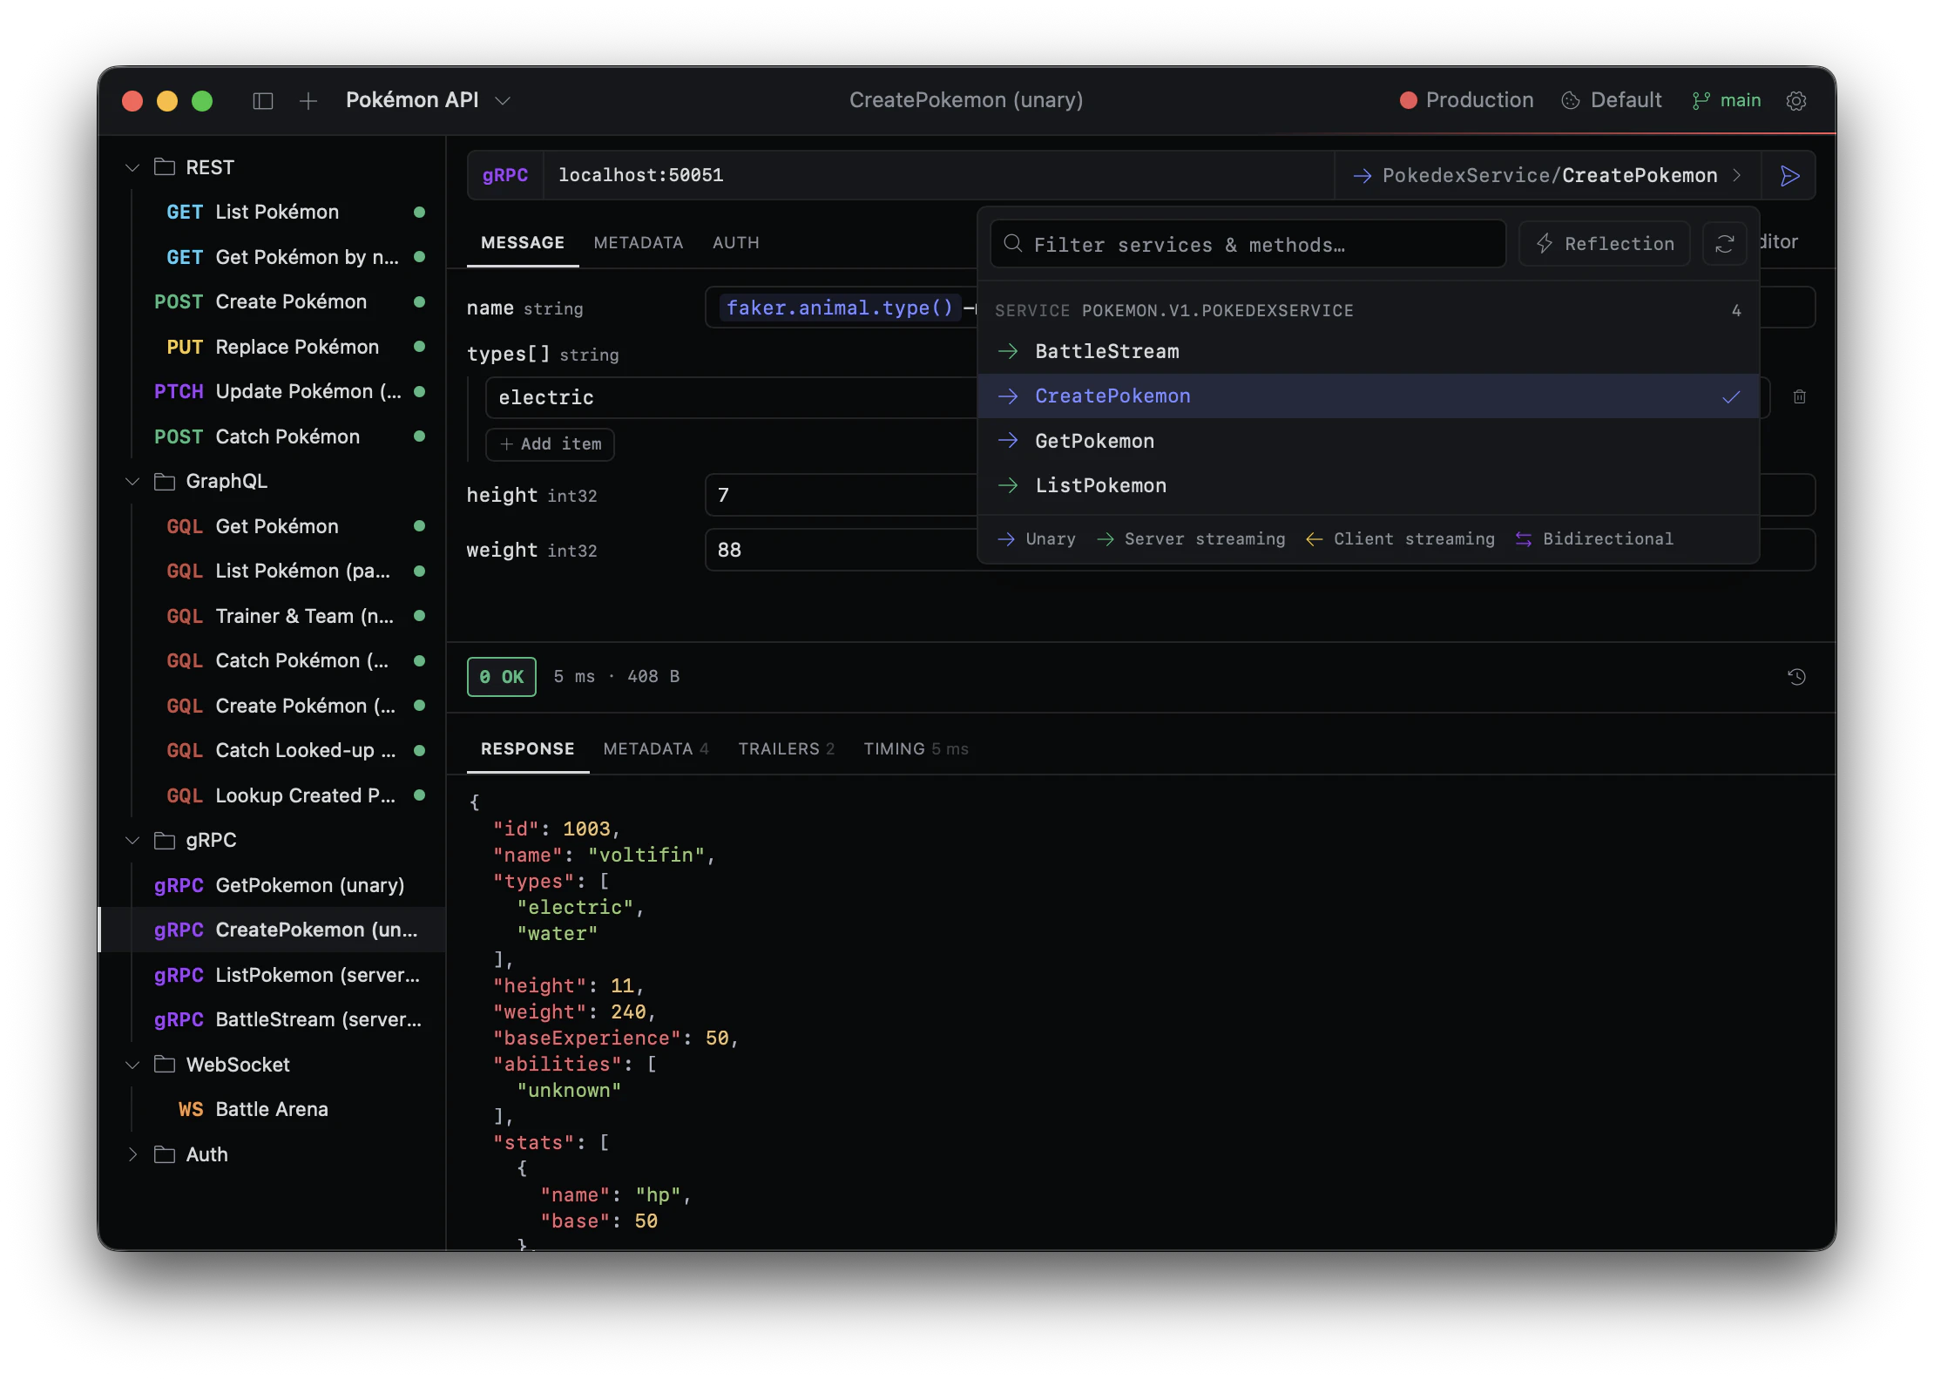The width and height of the screenshot is (1934, 1380).
Task: Collapse the gRPC folder
Action: tap(132, 841)
